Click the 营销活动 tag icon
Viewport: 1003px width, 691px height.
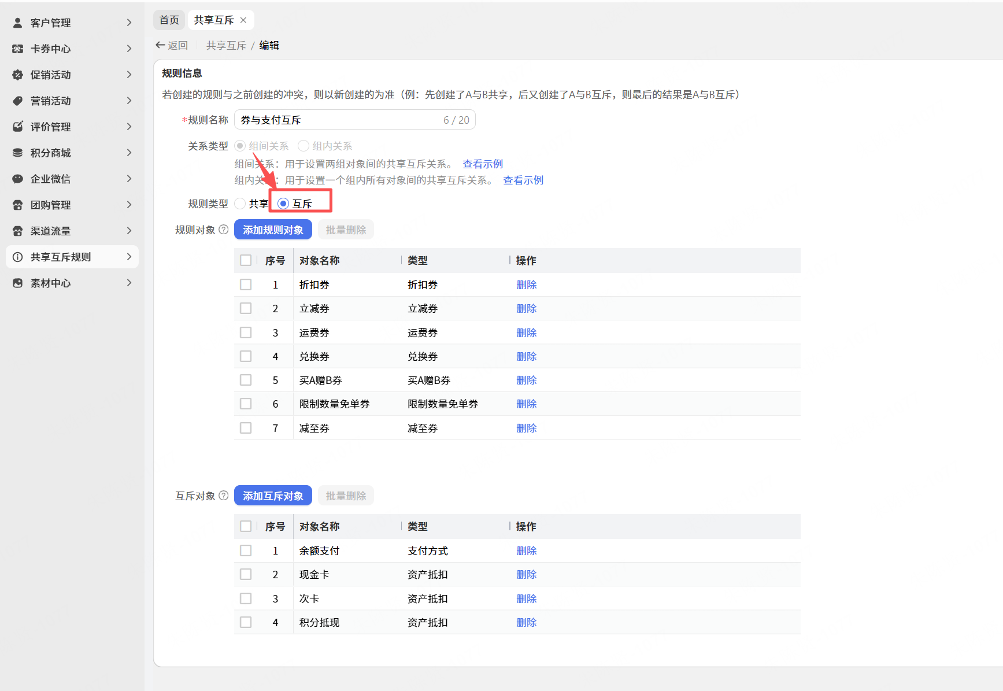coord(18,101)
